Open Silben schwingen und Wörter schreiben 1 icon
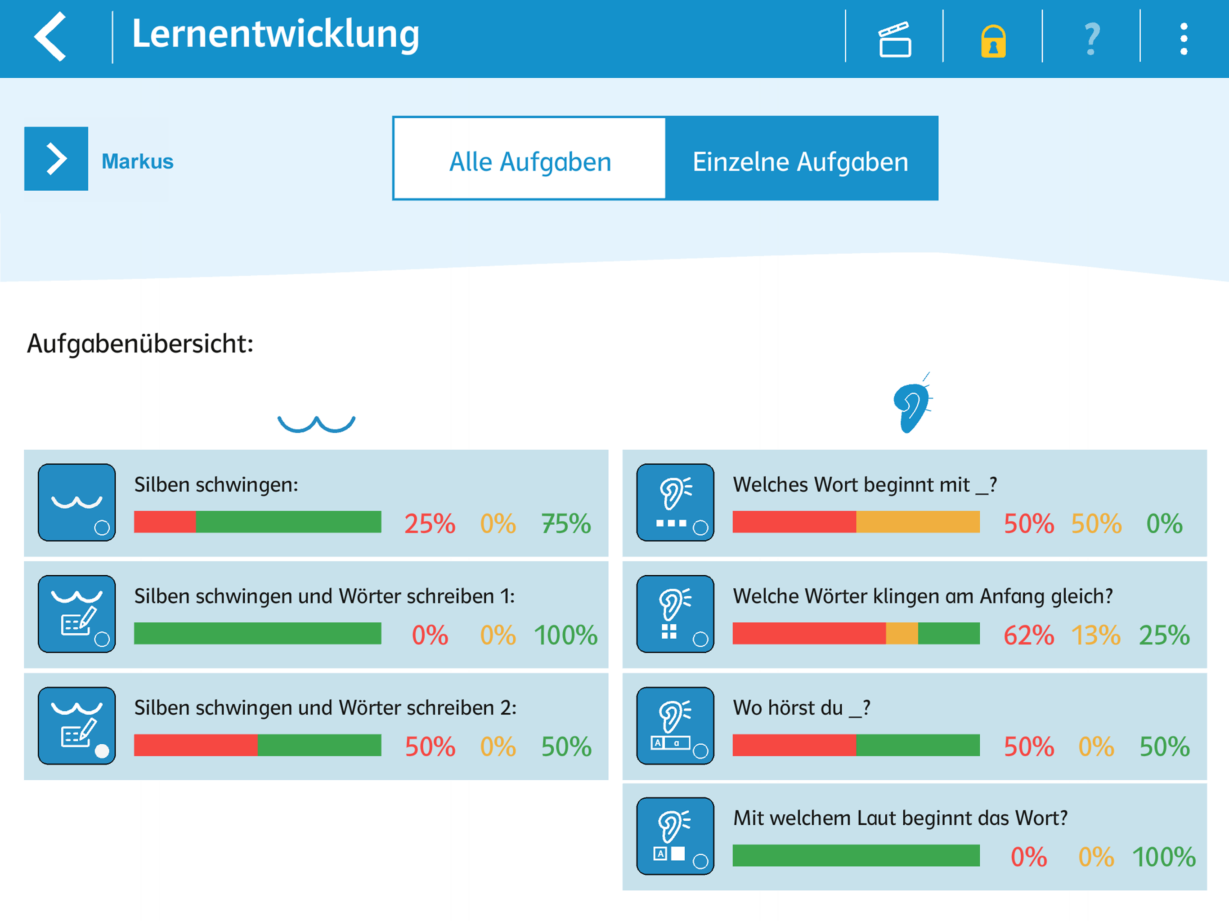1229x921 pixels. [76, 614]
